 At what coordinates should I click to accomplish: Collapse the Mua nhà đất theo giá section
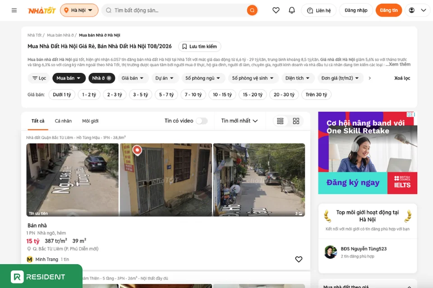[x=409, y=286]
